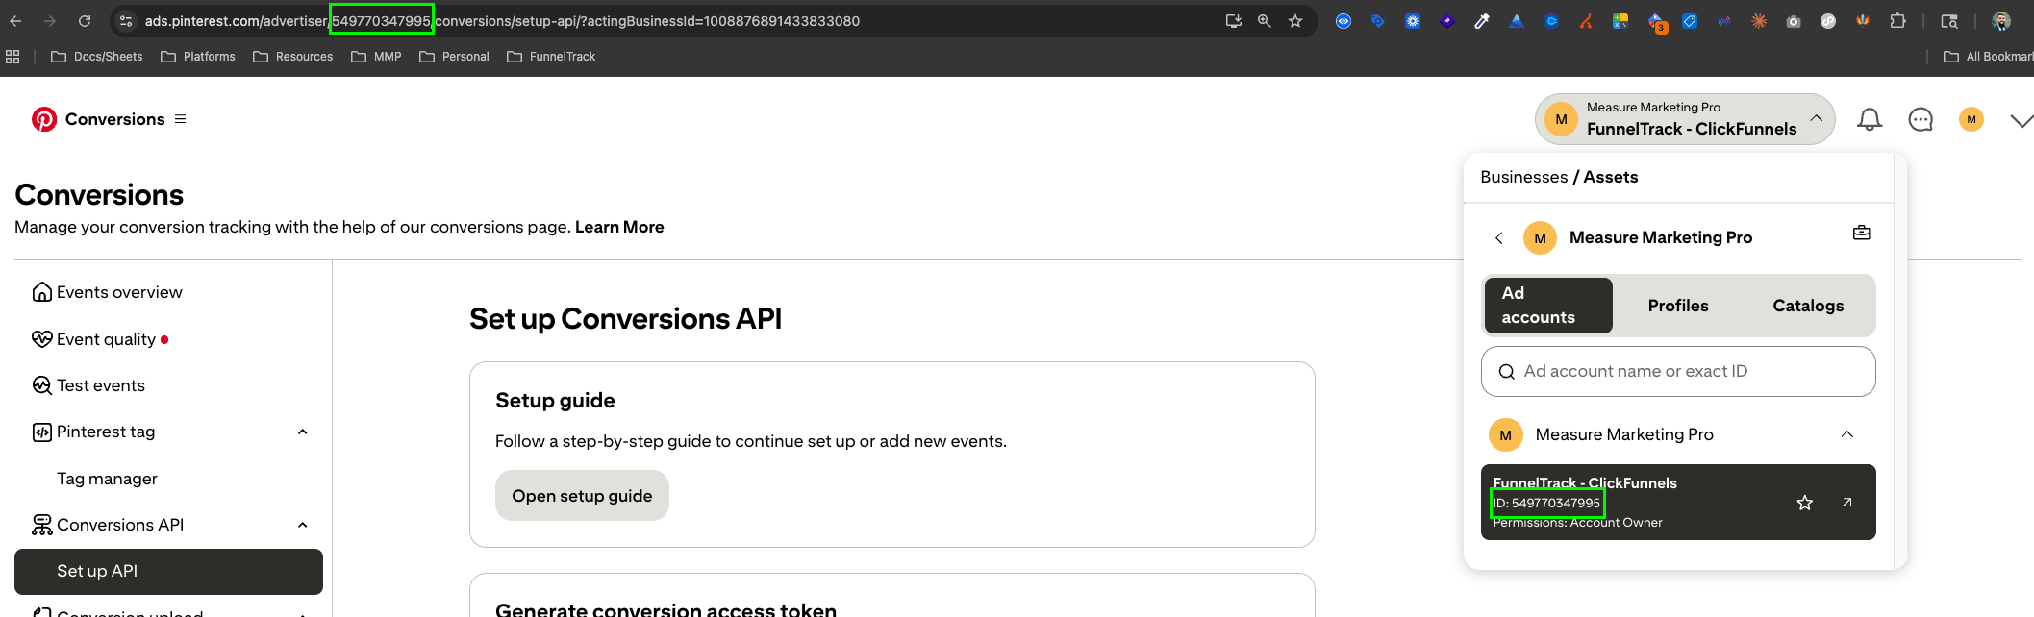Screen dimensions: 2034x617
Task: Collapse the Measure Marketing Pro account list
Action: [1847, 434]
